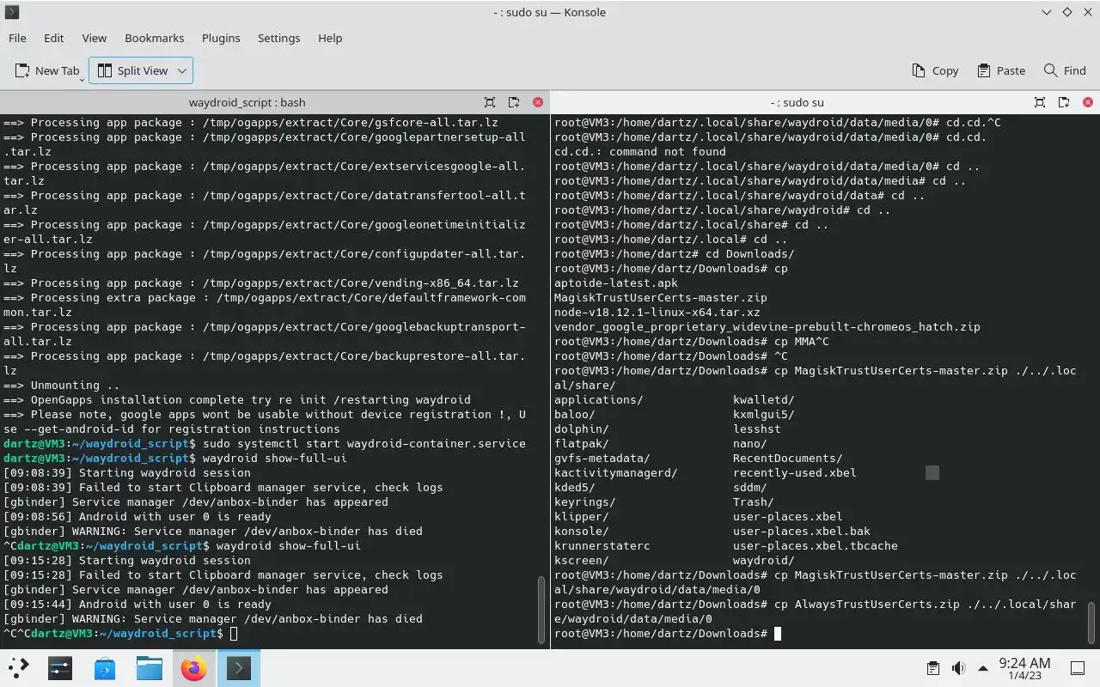
Task: Click the Find toolbar button
Action: point(1065,70)
